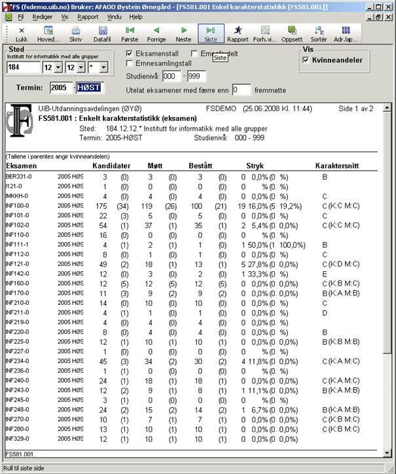Click the Kandidater column header
Image resolution: width=396 pixels, height=474 pixels.
[x=111, y=165]
